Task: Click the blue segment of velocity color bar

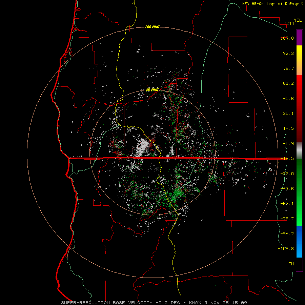Action: (x=299, y=242)
